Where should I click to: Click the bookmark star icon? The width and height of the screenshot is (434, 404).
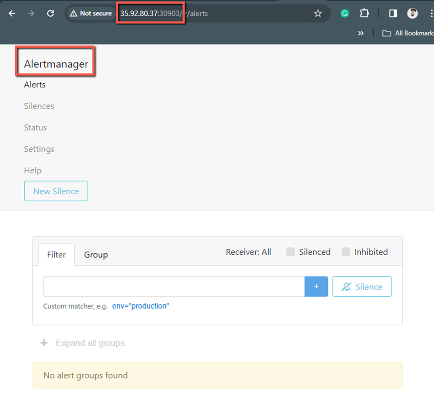318,13
